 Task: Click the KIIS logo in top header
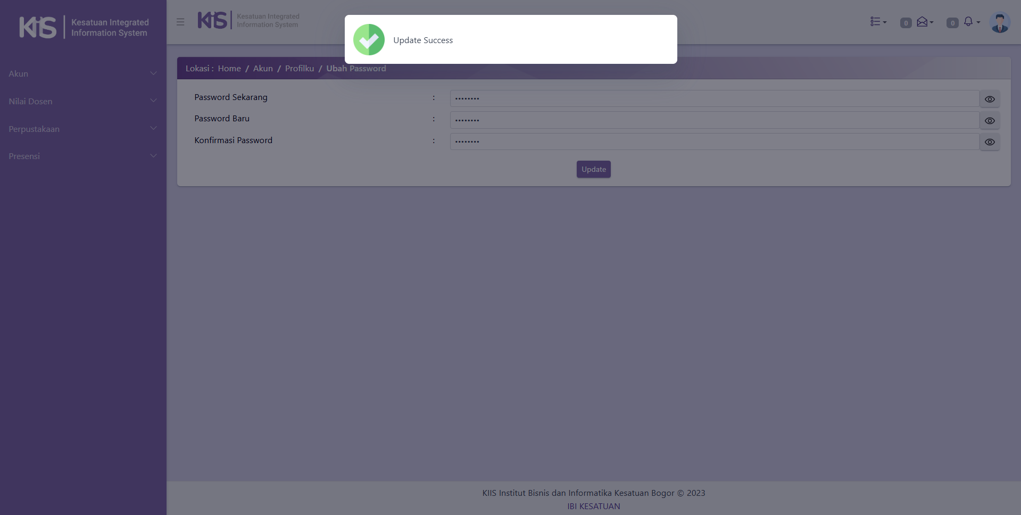(248, 21)
